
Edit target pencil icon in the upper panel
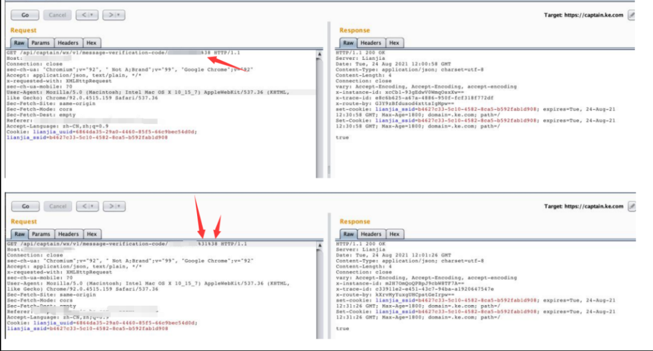[632, 15]
